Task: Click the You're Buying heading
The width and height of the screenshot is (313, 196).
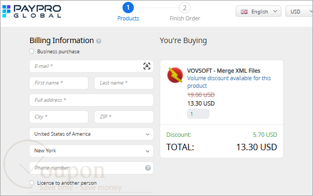Action: coord(183,40)
